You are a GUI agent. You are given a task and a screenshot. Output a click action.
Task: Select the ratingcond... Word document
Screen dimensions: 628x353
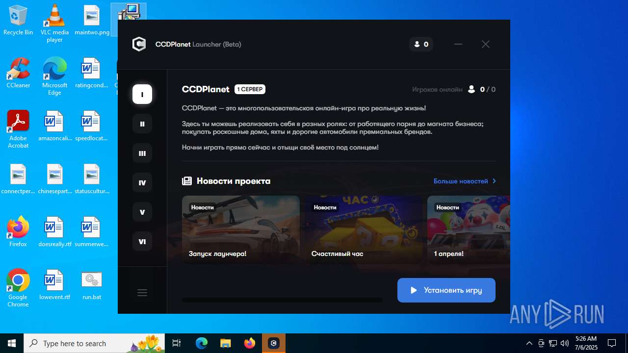pos(92,74)
